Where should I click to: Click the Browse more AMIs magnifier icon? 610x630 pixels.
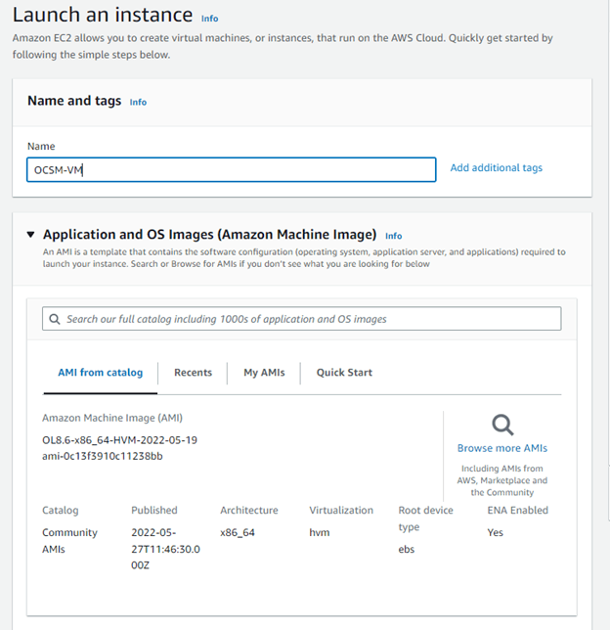(x=502, y=425)
